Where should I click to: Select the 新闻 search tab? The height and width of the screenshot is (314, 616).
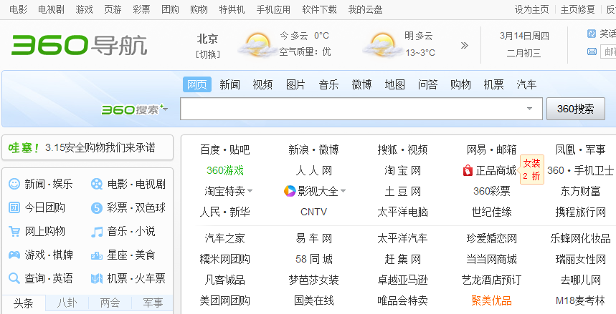pos(229,84)
